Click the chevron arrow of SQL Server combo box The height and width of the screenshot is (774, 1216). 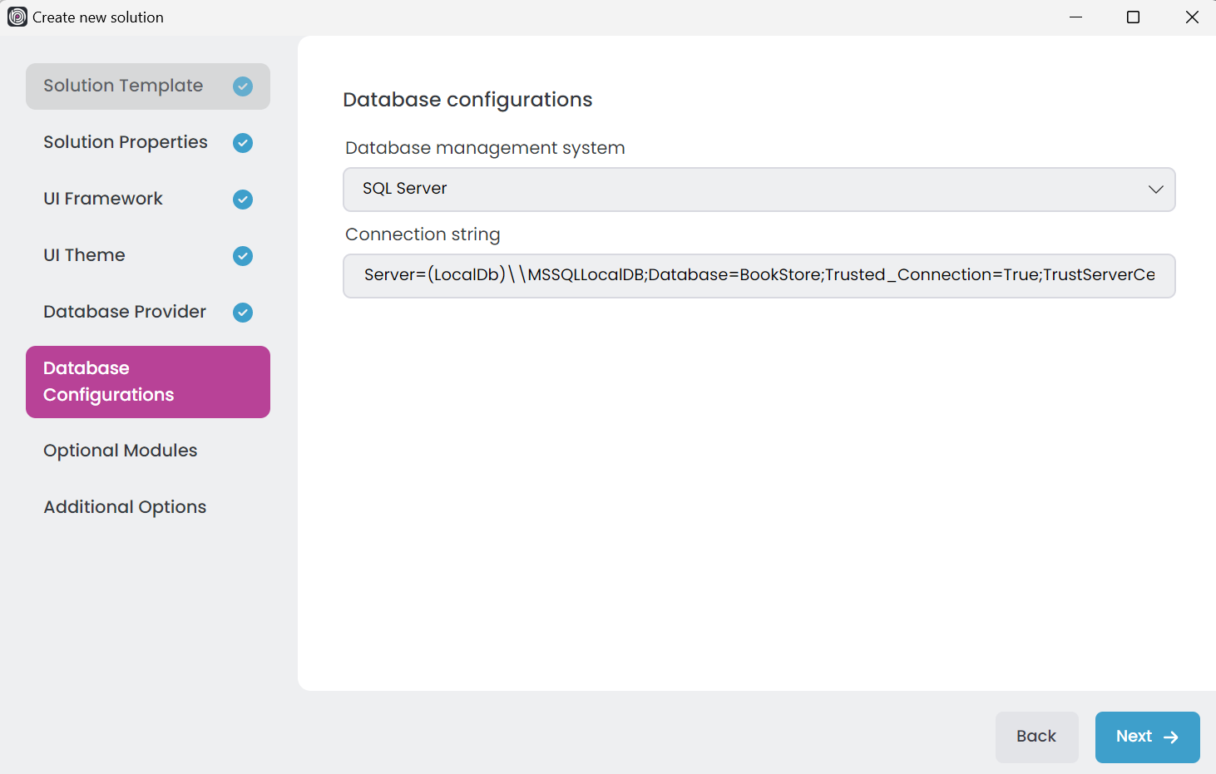[x=1155, y=190]
